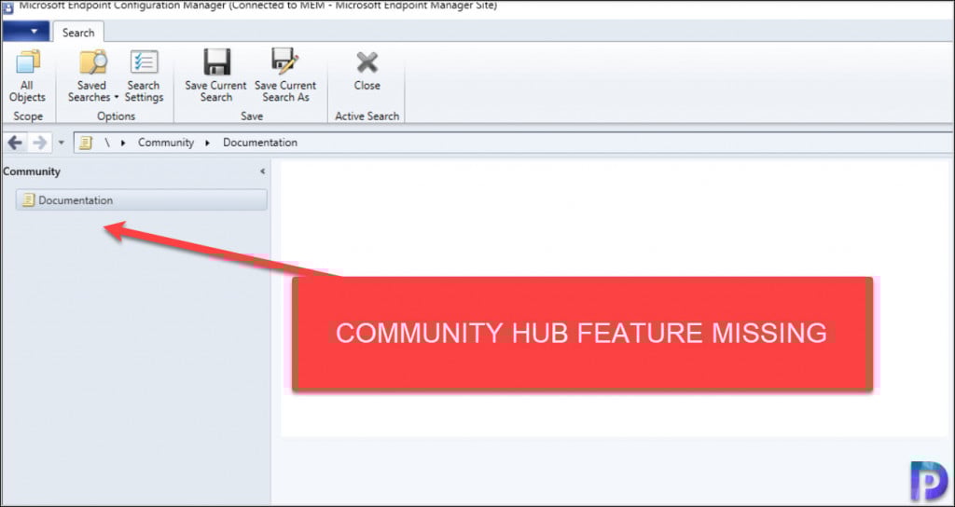
Task: Go forward using the right arrow button
Action: click(39, 143)
